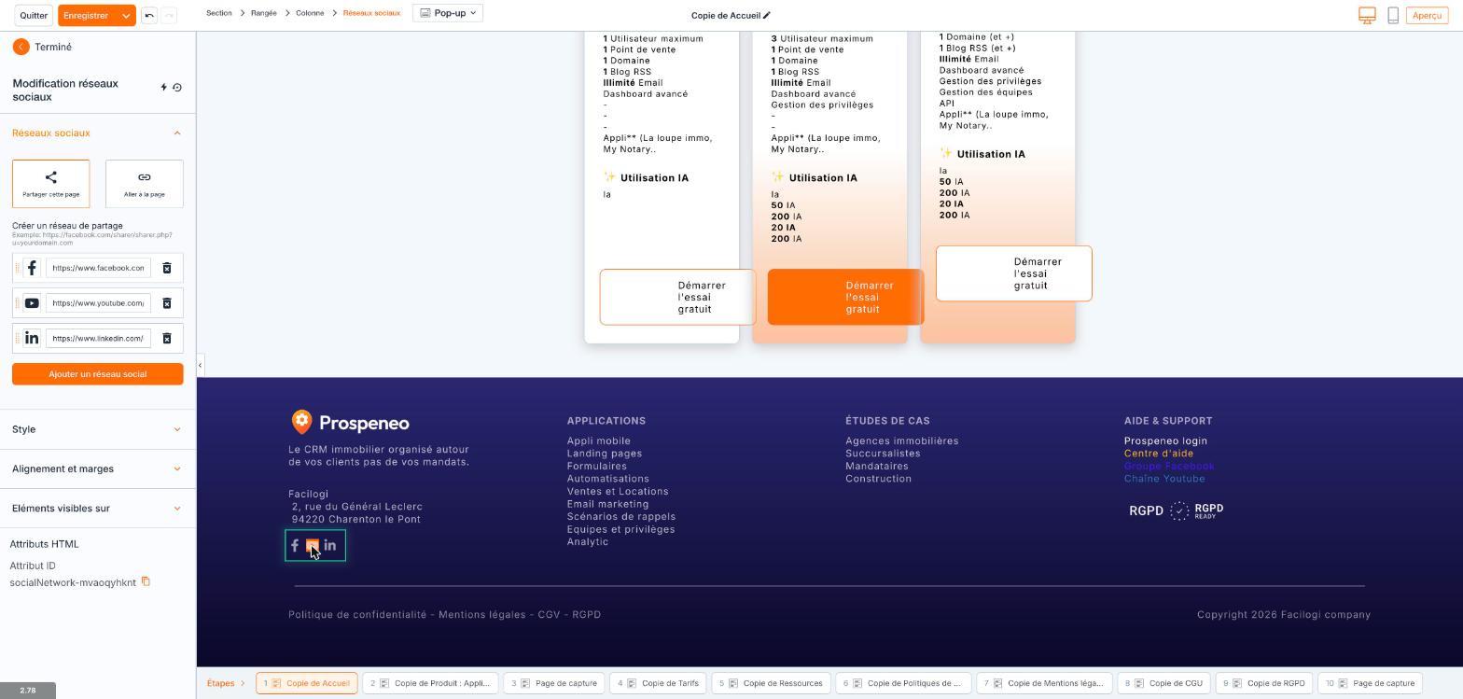Click the Facebook icon in the footer
The height and width of the screenshot is (699, 1463).
(295, 546)
